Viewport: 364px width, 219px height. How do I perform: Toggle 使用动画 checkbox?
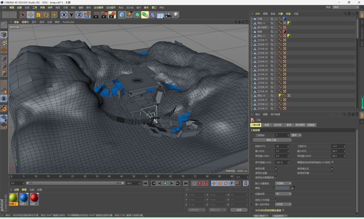coord(276,168)
